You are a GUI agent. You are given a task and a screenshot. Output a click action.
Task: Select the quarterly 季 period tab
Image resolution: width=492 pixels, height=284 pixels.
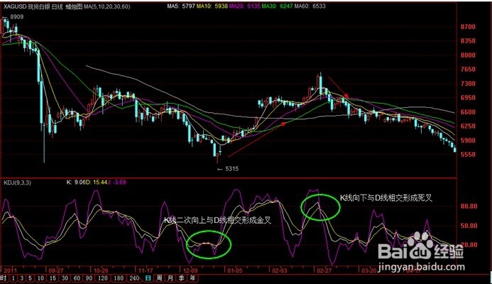[x=181, y=278]
